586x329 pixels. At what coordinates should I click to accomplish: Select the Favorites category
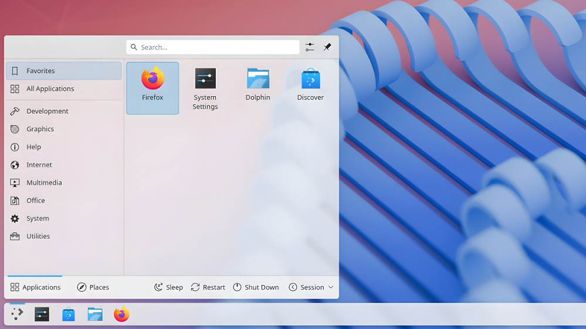click(64, 71)
